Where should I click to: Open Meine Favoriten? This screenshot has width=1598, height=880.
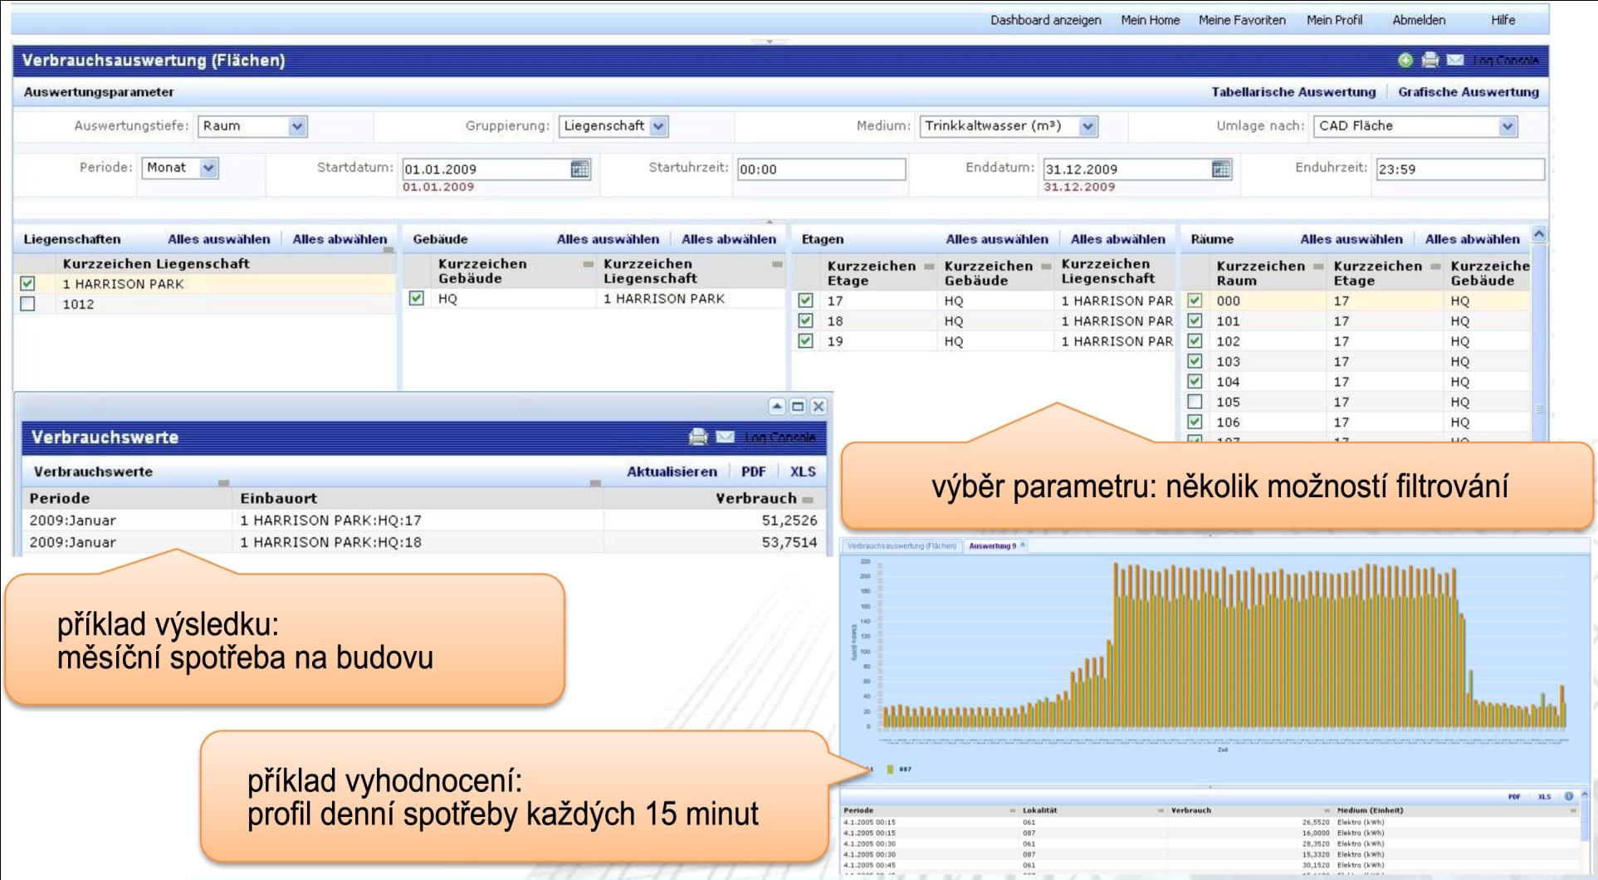click(1242, 20)
